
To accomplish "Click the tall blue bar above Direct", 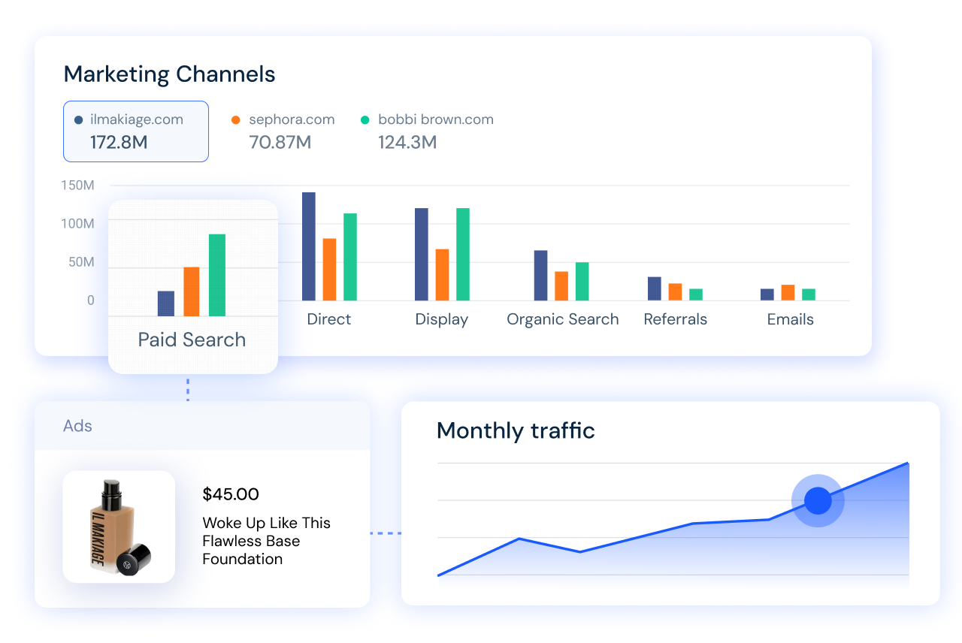I will tap(309, 246).
